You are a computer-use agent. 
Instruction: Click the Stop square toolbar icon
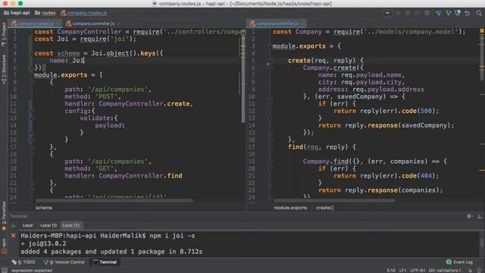tap(427, 13)
